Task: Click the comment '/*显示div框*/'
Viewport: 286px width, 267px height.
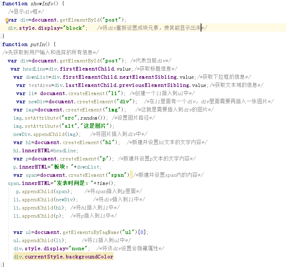Action: point(26,12)
